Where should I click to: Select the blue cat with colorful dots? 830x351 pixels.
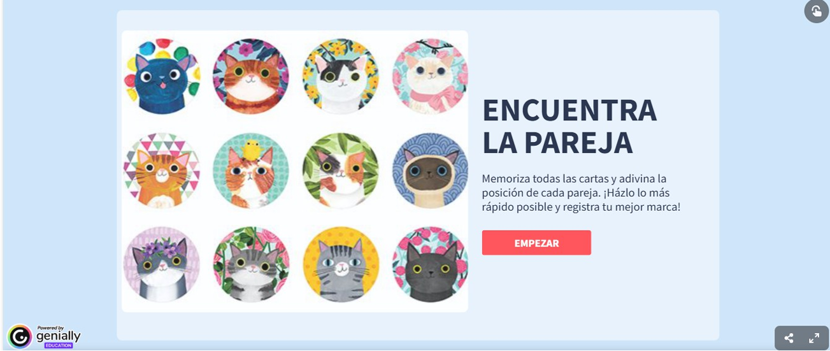tap(162, 76)
